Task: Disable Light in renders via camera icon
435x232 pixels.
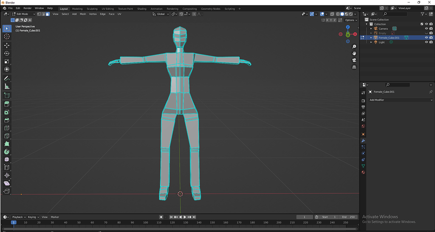Action: tap(431, 42)
